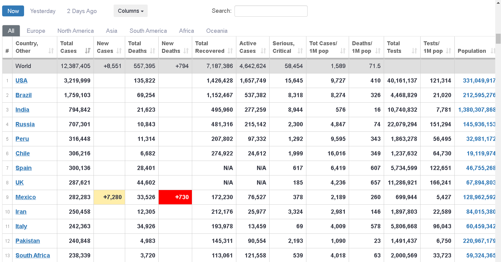Sort by Country, Other column sort icon
Screen dimensions: 501x262
tap(51, 51)
